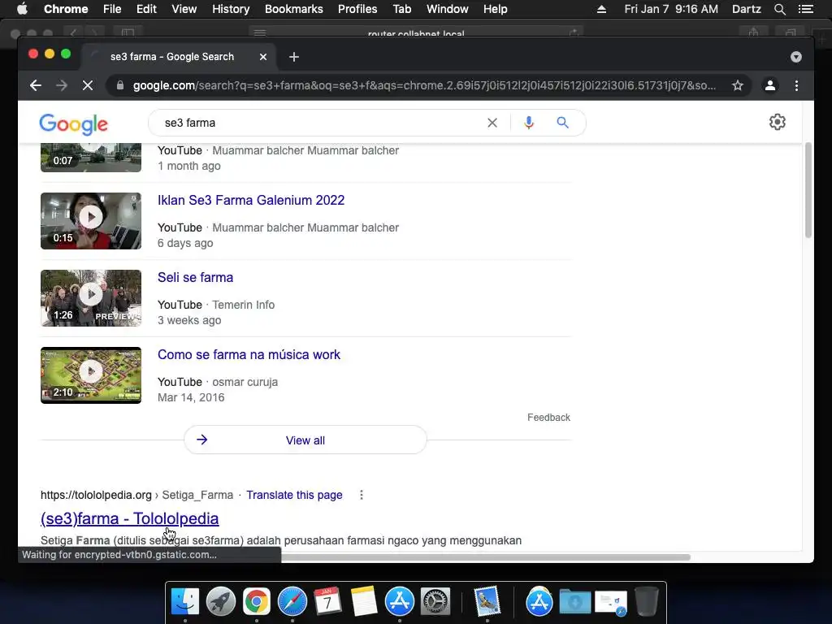Open the tab search dropdown arrow
The height and width of the screenshot is (624, 832).
pyautogui.click(x=796, y=57)
